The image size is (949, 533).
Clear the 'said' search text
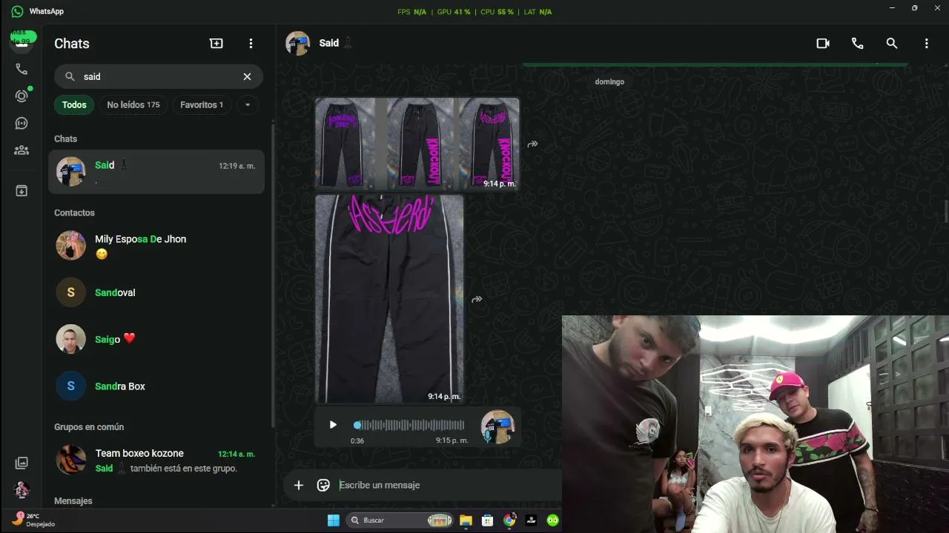248,76
